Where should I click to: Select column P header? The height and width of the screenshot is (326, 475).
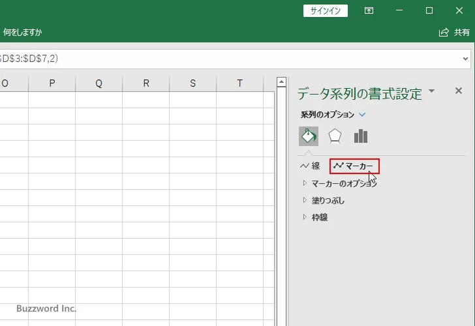click(x=52, y=83)
